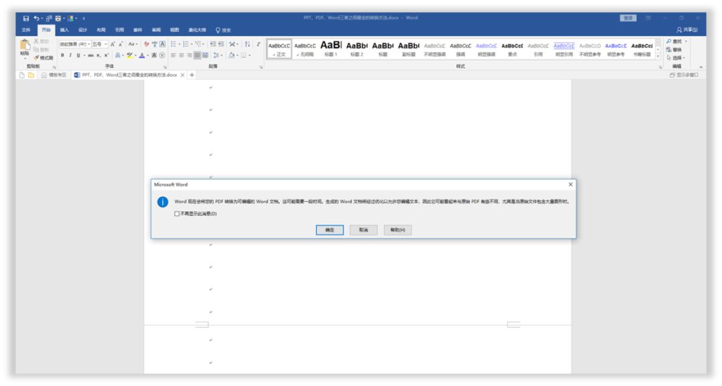Select the 标题 2 style thumbnail
722x386 pixels.
(357, 48)
